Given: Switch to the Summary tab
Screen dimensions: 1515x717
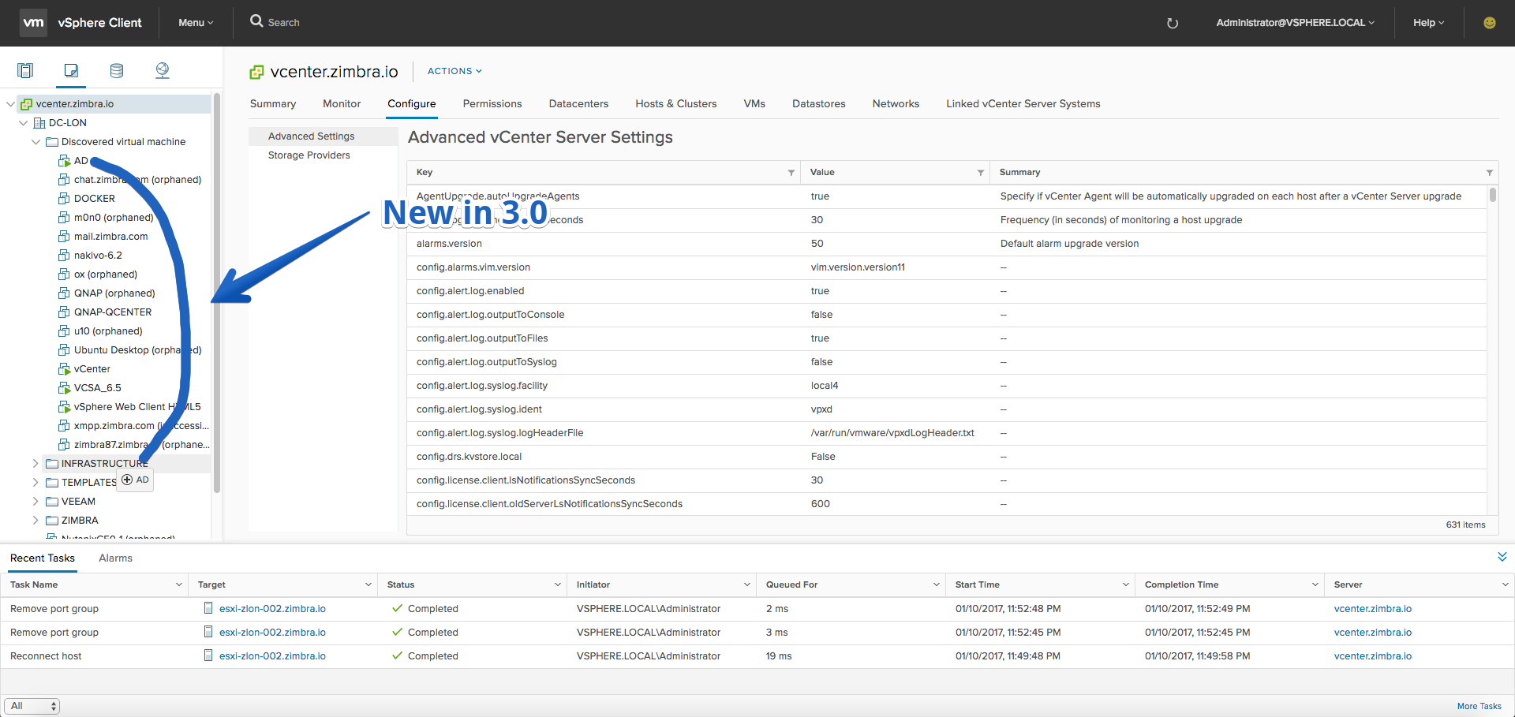Looking at the screenshot, I should tap(273, 103).
